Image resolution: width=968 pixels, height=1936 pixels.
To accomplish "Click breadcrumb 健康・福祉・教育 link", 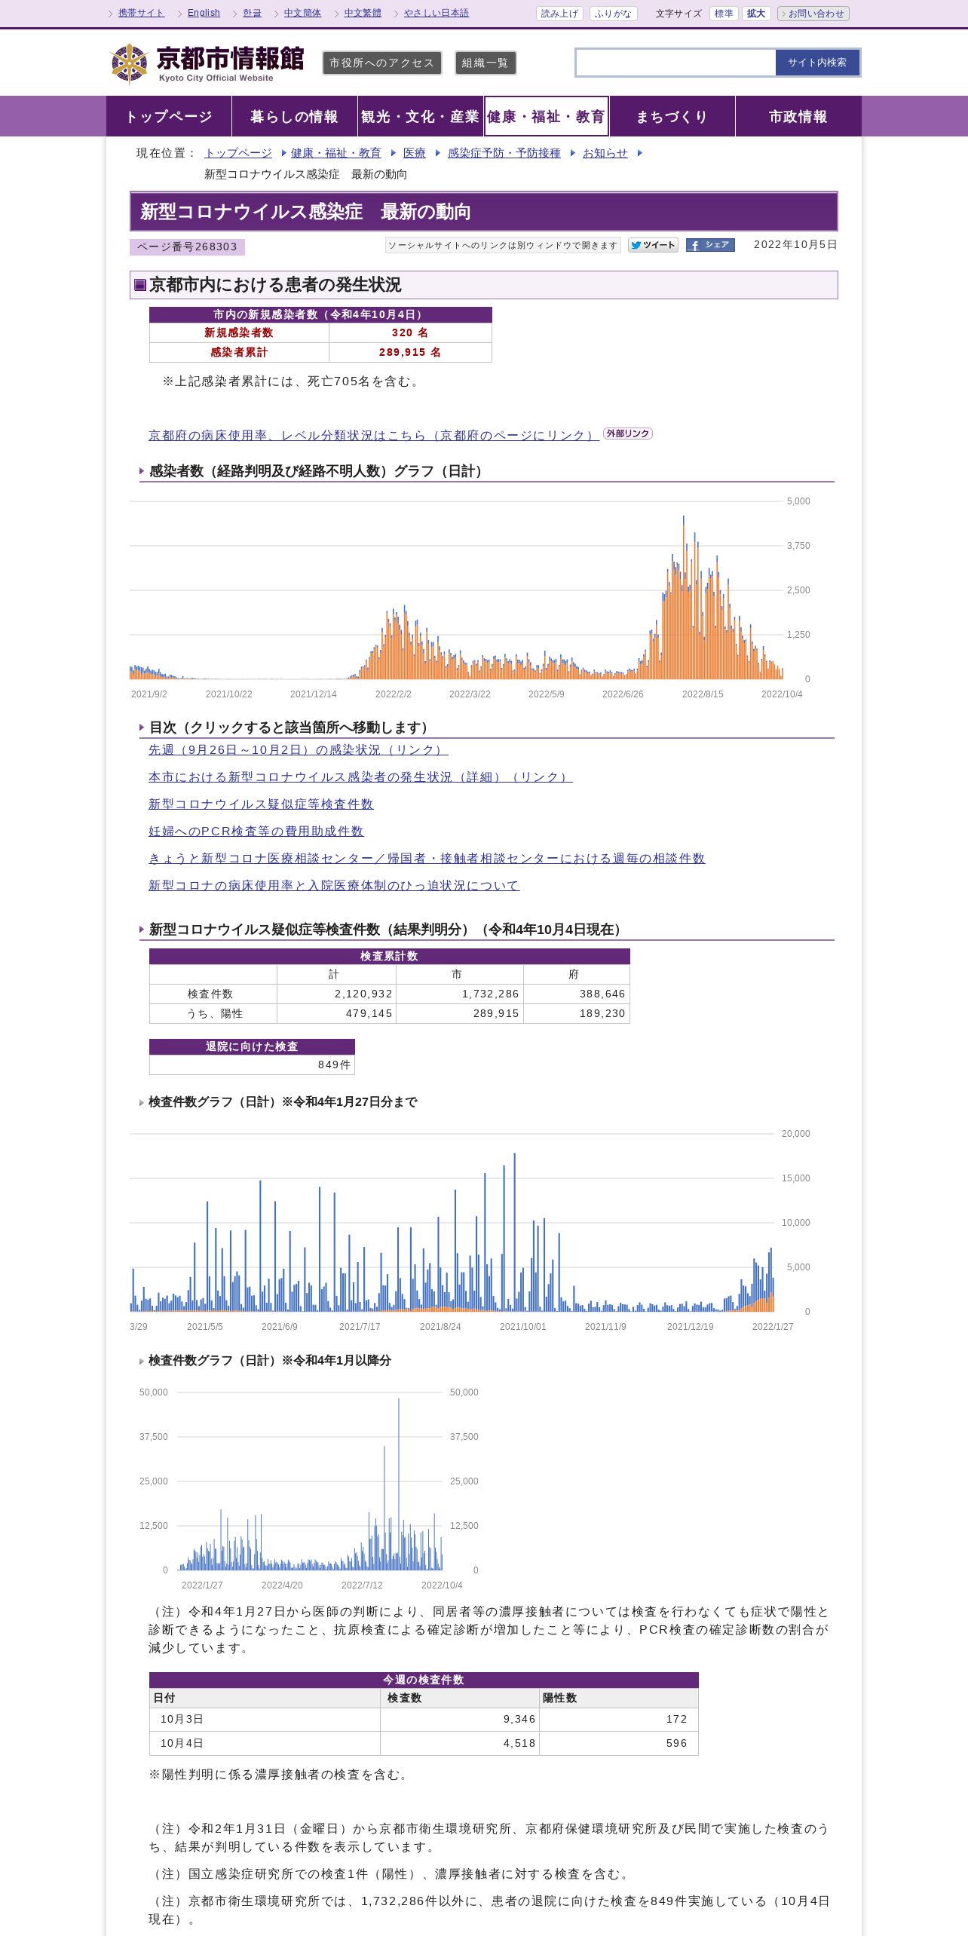I will tap(336, 153).
